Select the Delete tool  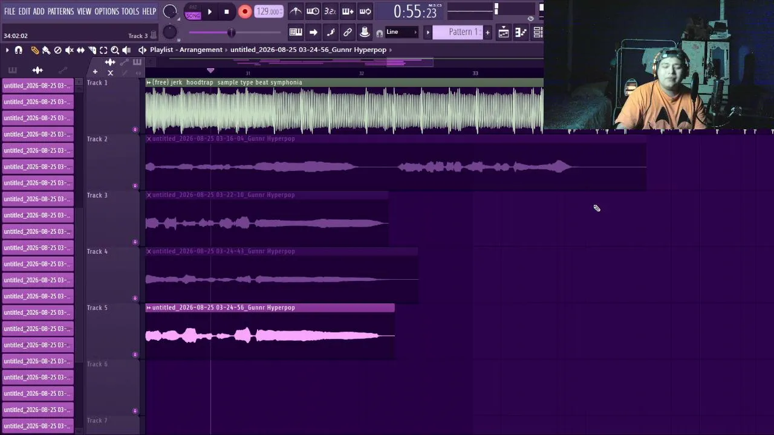pos(57,50)
